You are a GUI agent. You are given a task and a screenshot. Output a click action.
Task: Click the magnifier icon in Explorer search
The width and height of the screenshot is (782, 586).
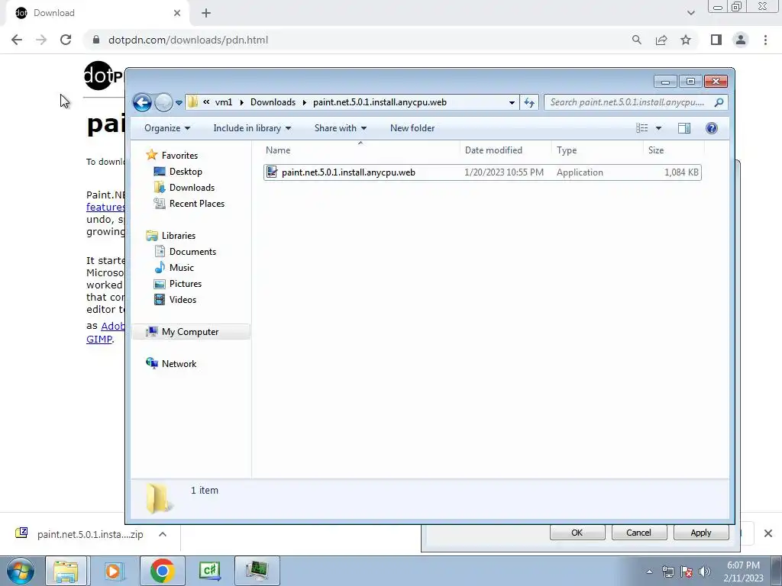coord(719,103)
